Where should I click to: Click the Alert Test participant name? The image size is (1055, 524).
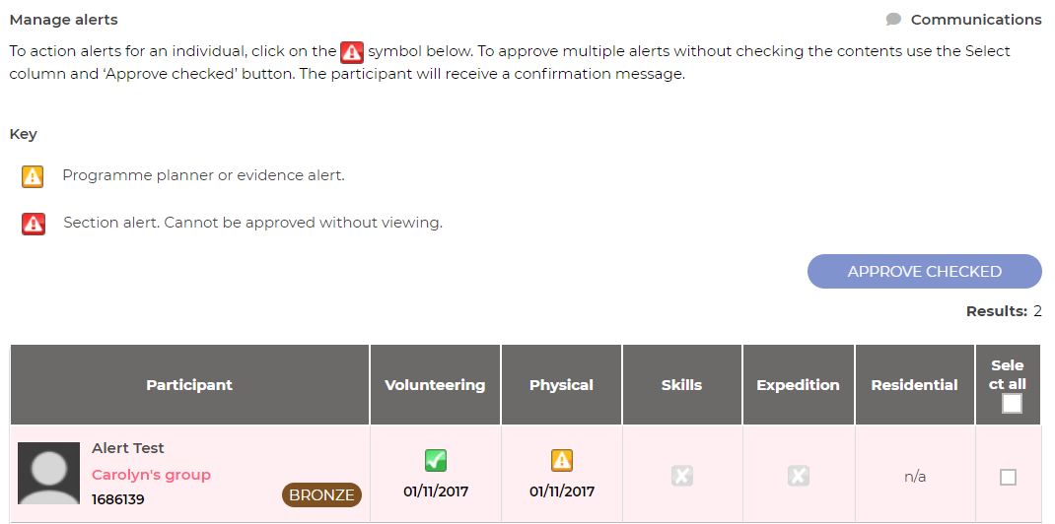[128, 448]
